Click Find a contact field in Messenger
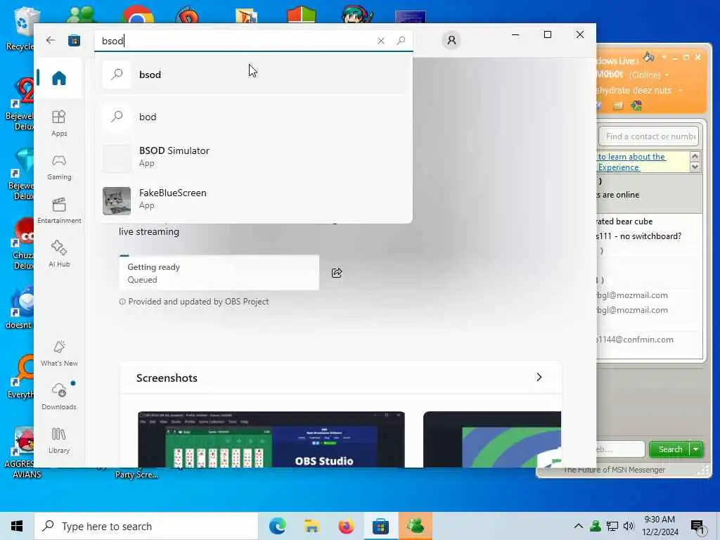 (x=649, y=136)
